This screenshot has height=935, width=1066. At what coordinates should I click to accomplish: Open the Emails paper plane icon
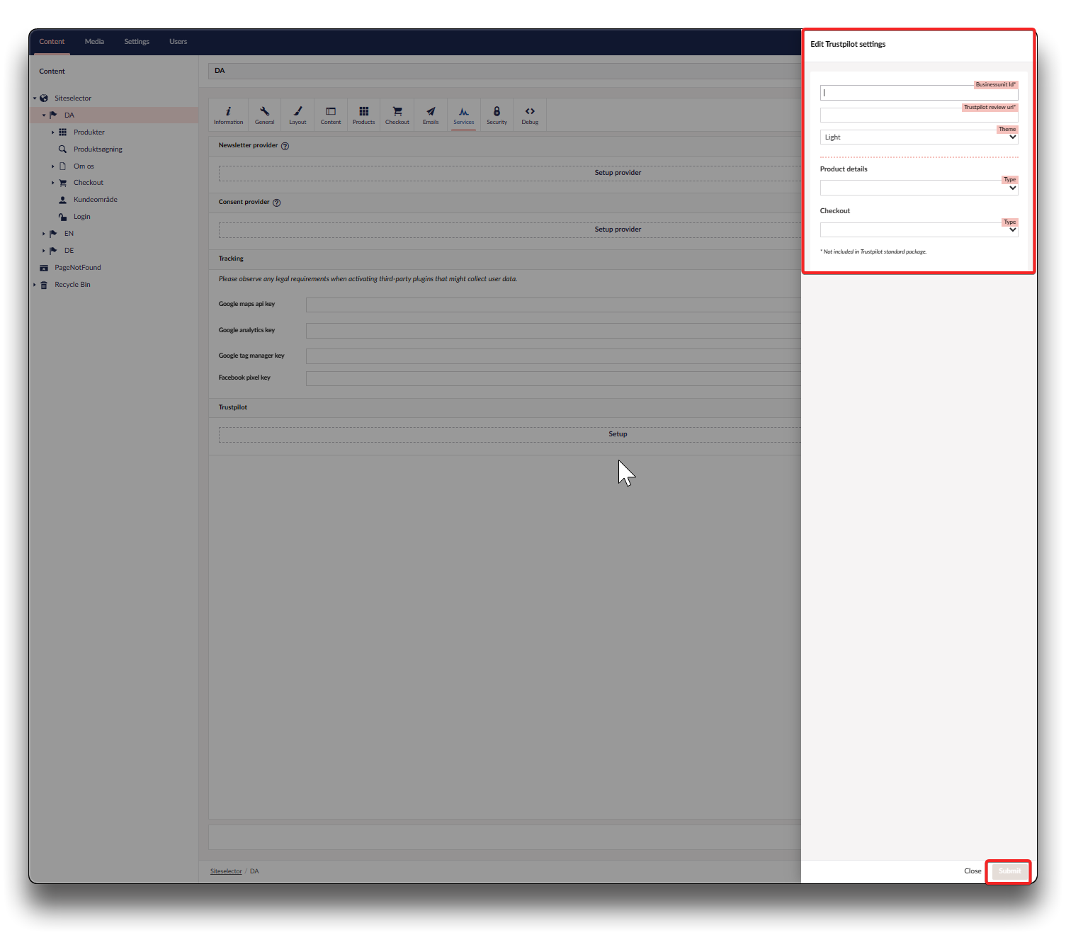(x=431, y=112)
